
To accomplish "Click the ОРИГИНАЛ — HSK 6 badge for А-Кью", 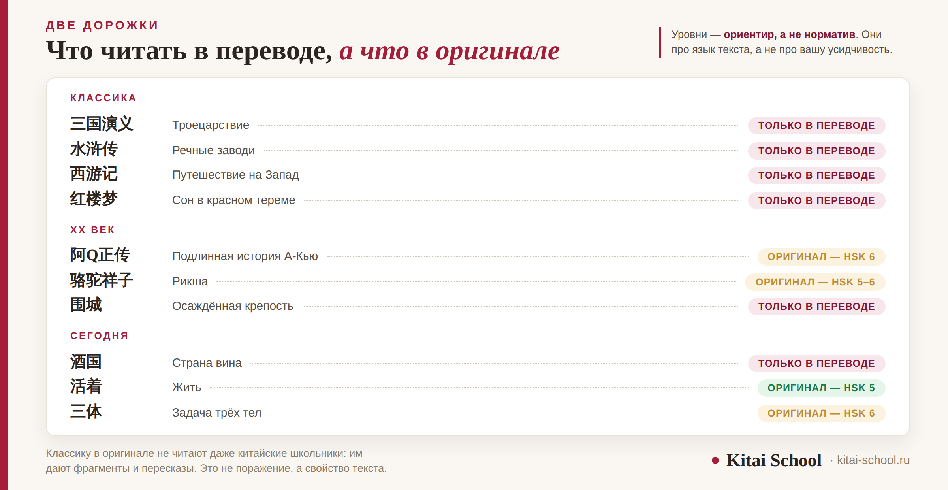I will [821, 257].
